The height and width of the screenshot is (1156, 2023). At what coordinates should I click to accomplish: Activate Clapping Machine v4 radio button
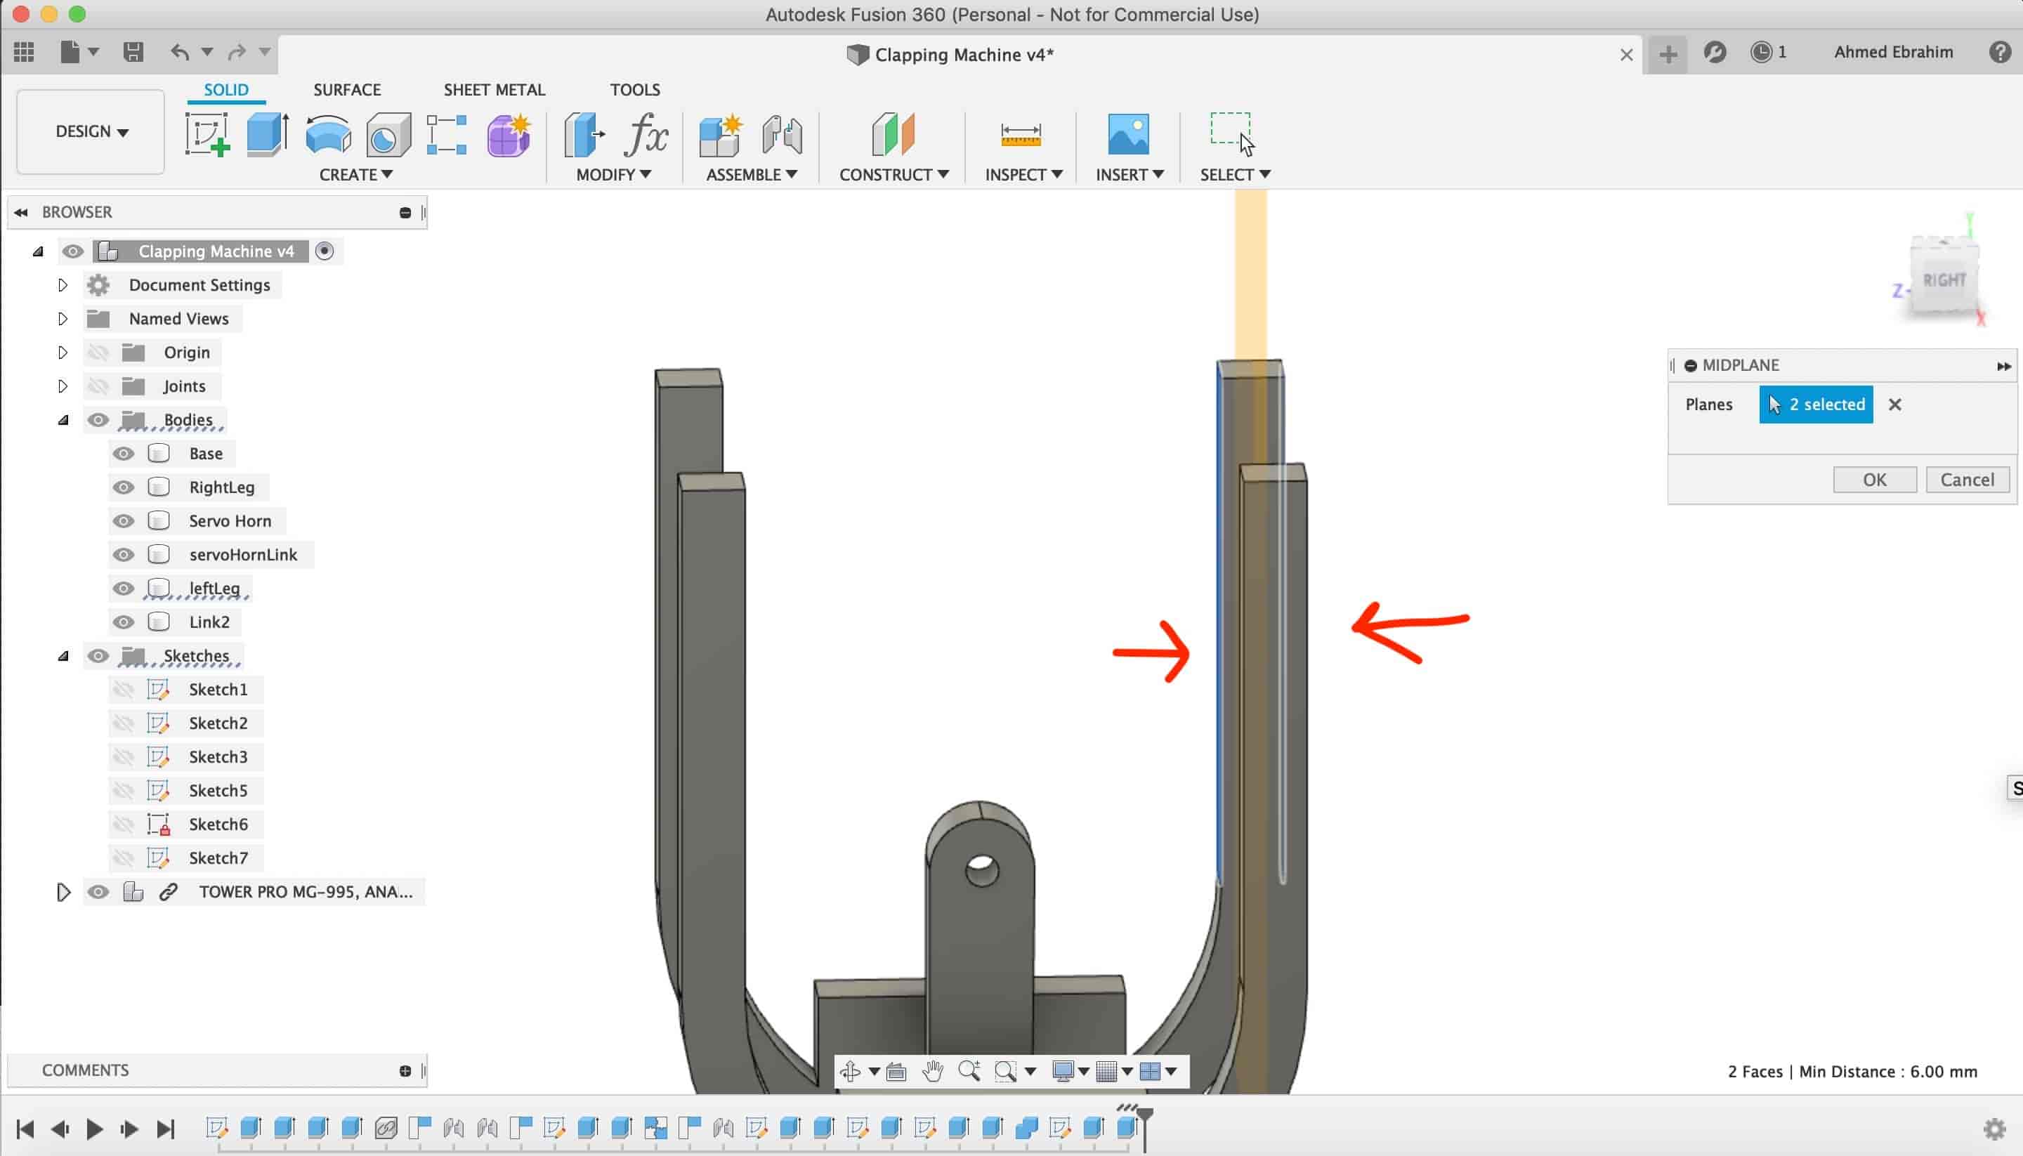coord(324,251)
